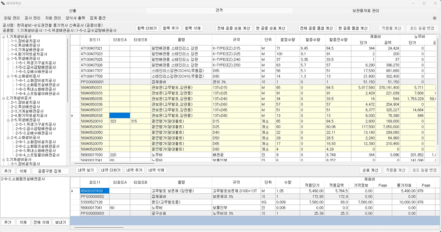Click code cell 56940850331
The width and height of the screenshot is (441, 232).
(x=95, y=88)
